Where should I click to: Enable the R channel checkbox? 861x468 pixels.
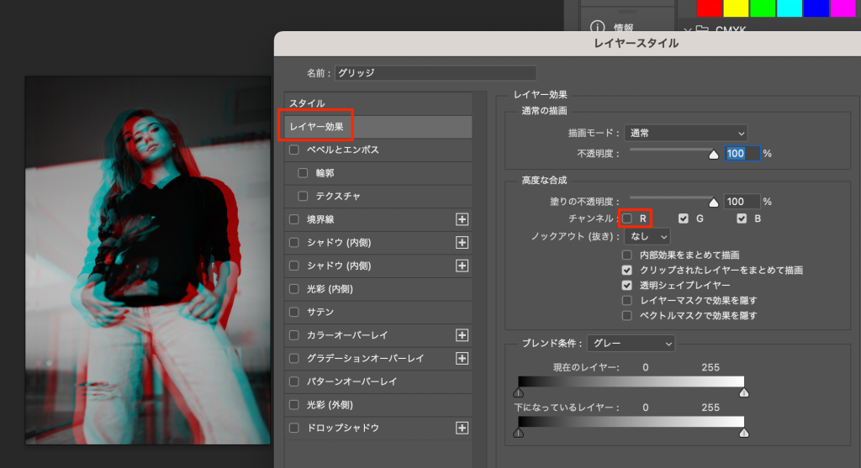627,218
